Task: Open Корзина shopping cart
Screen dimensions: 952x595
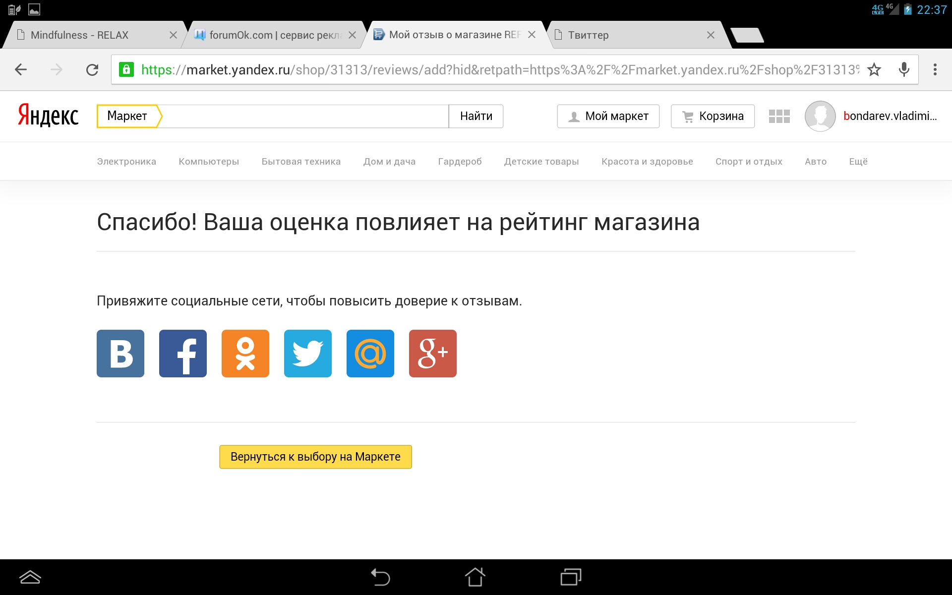Action: [713, 116]
